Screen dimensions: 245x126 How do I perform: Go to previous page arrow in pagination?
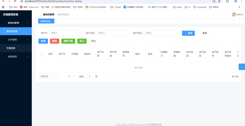pyautogui.click(x=64, y=76)
